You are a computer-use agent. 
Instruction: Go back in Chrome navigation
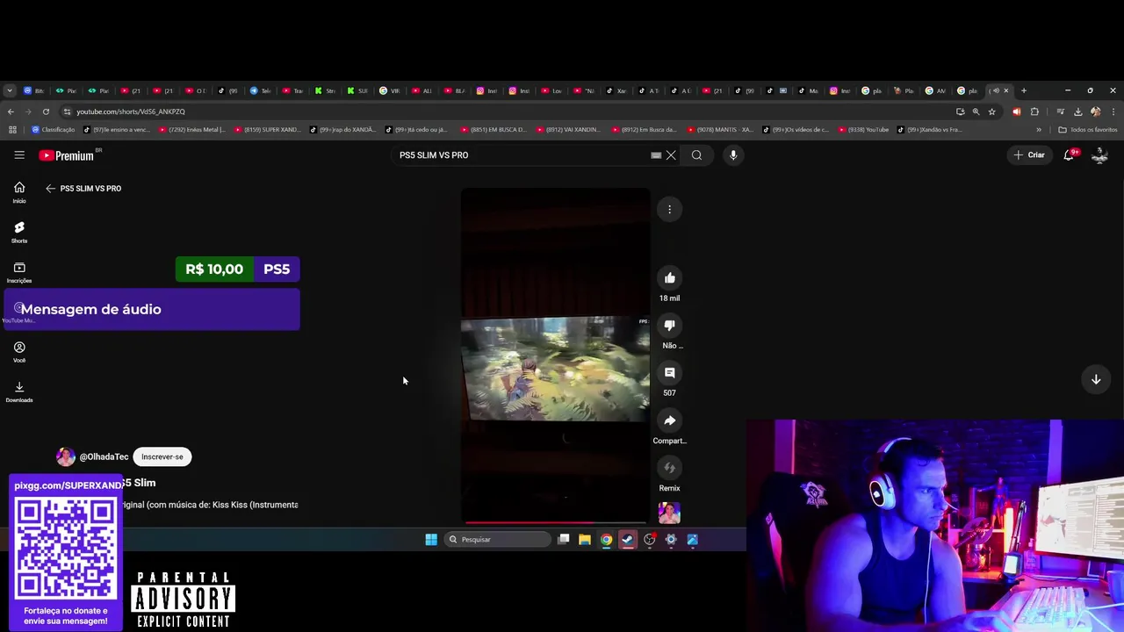click(11, 111)
